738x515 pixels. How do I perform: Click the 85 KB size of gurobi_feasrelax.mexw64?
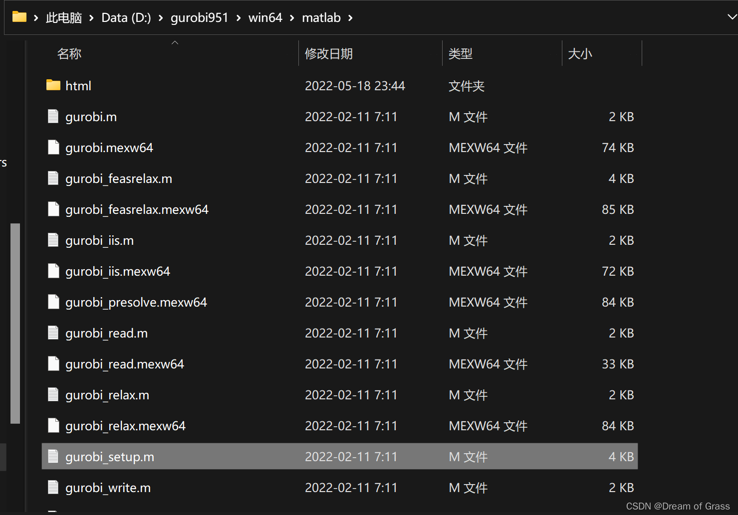(x=618, y=209)
